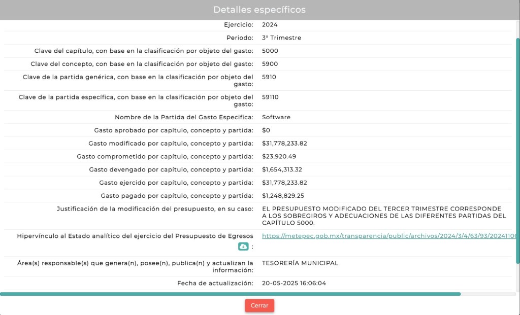
Task: Click the Justificación text about SOBREGIROS Y ADECUACIONES
Action: click(383, 216)
